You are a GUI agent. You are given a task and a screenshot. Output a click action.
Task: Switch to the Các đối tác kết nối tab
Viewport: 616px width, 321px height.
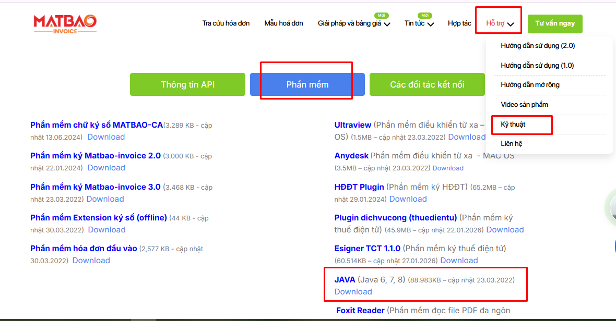pos(427,84)
